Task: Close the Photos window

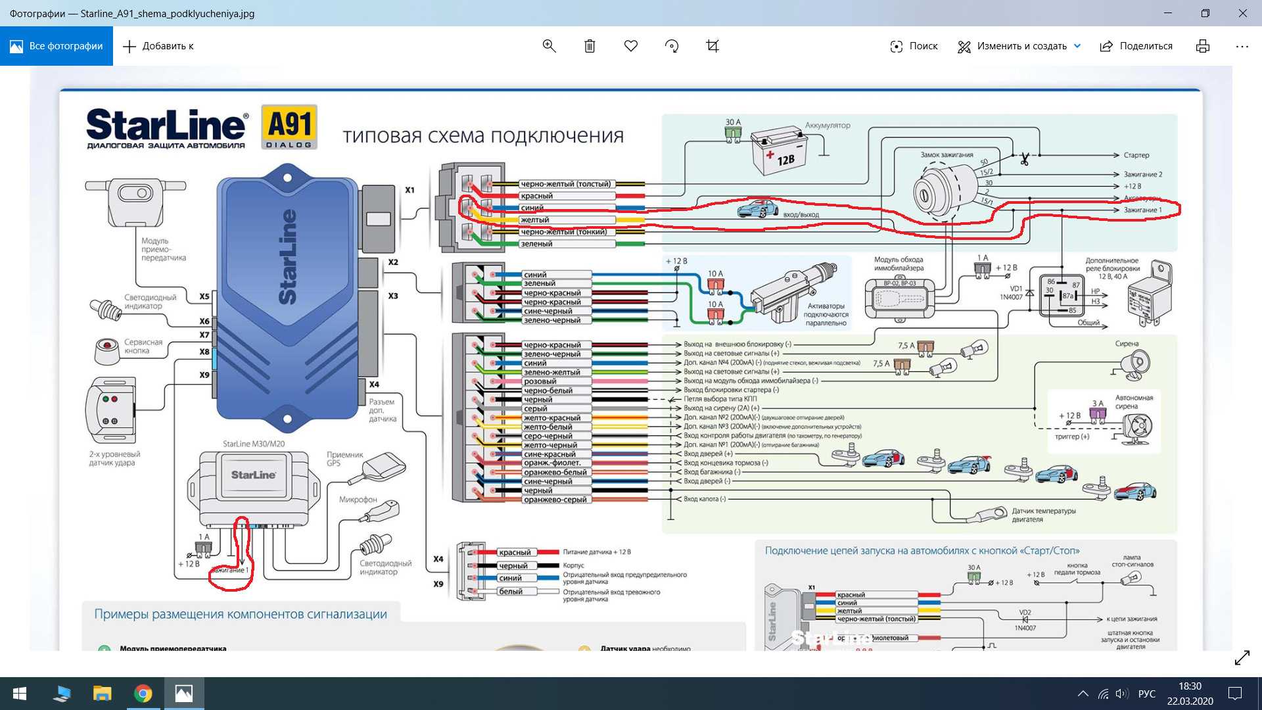Action: (1243, 13)
